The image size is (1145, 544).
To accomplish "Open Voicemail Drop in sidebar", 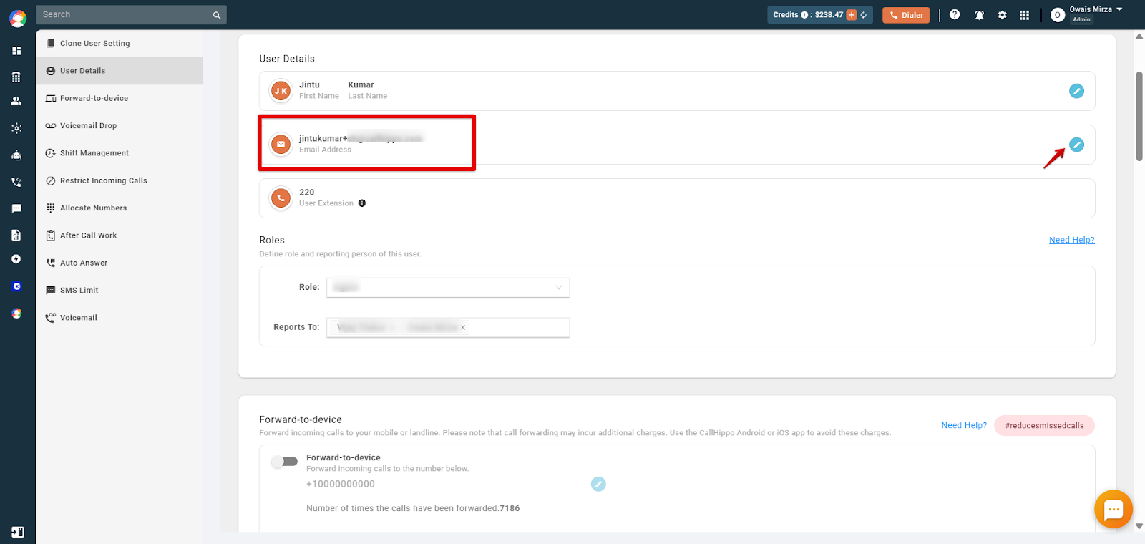I will (120, 126).
